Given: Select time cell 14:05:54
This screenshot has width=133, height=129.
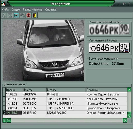Looking at the screenshot, I should click(x=14, y=108).
